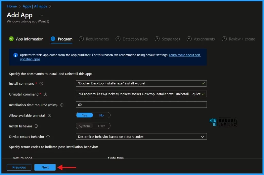Select System install behavior
The height and width of the screenshot is (175, 264).
click(85, 126)
